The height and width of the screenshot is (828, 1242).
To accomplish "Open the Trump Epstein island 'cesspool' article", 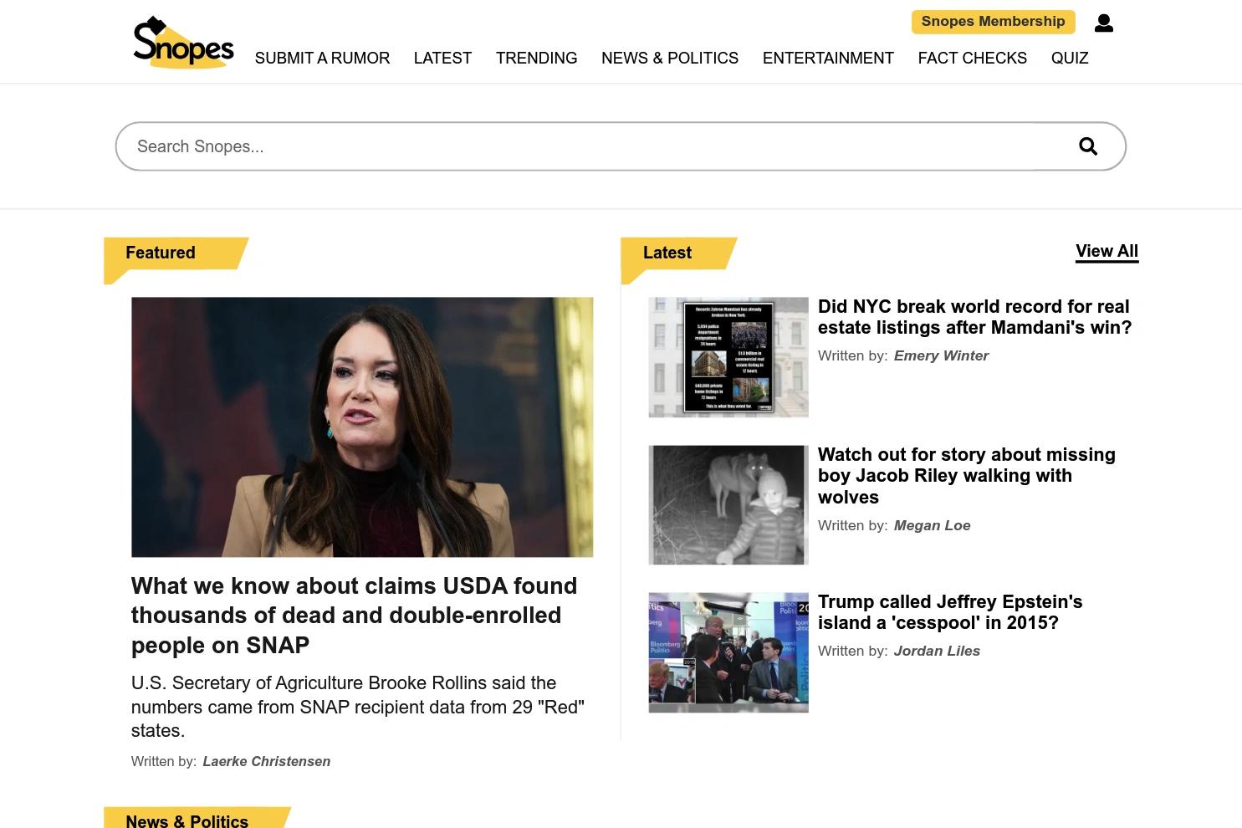I will pyautogui.click(x=950, y=612).
